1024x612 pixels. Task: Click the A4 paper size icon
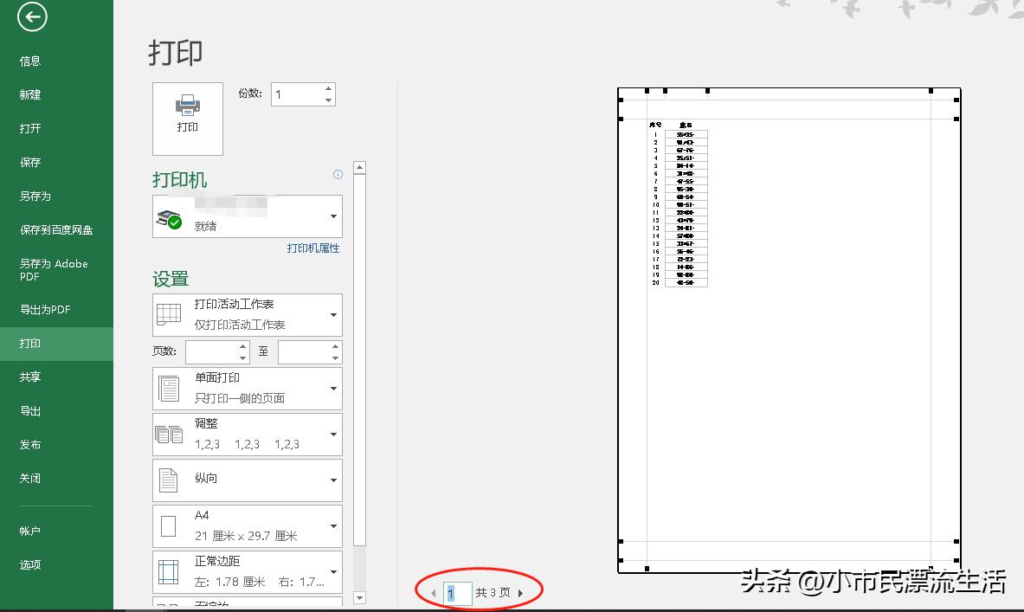tap(169, 525)
